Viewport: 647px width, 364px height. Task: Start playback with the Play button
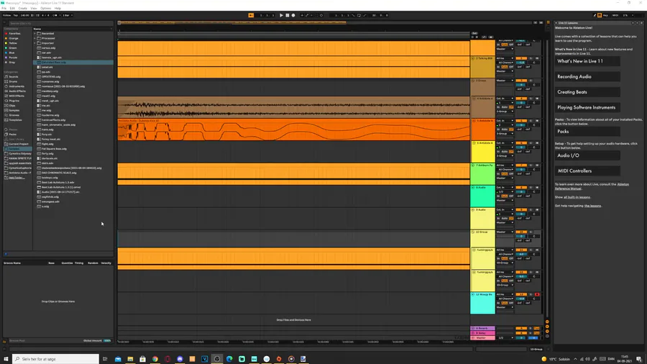tap(281, 15)
